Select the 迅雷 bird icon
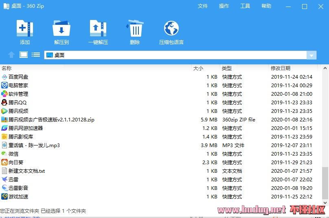329x218 pixels. pyautogui.click(x=4, y=179)
